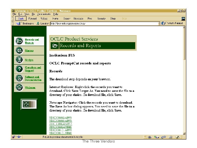Open the Go menu
This screenshot has width=197, height=148.
pyautogui.click(x=33, y=14)
